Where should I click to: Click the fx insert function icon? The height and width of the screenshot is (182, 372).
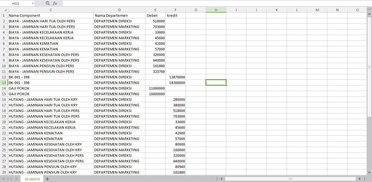[55, 3]
